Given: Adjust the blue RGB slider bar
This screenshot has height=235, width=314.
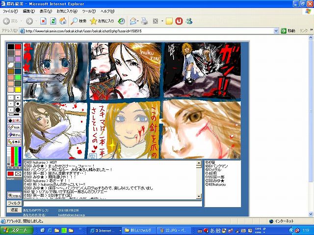Looking at the screenshot, I should (x=20, y=157).
